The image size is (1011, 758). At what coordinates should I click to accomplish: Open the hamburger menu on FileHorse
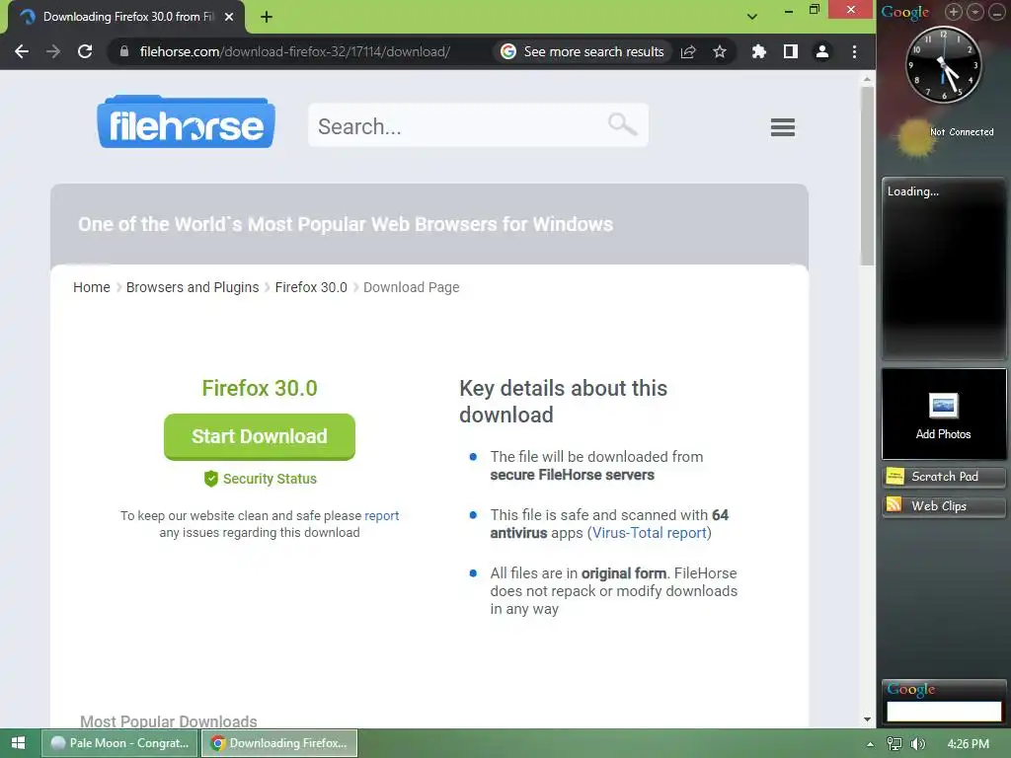[x=782, y=127]
